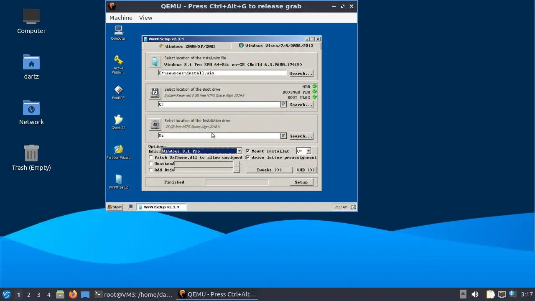Click the BOOTMGR PBR green check indicator
The width and height of the screenshot is (535, 301).
tap(314, 92)
